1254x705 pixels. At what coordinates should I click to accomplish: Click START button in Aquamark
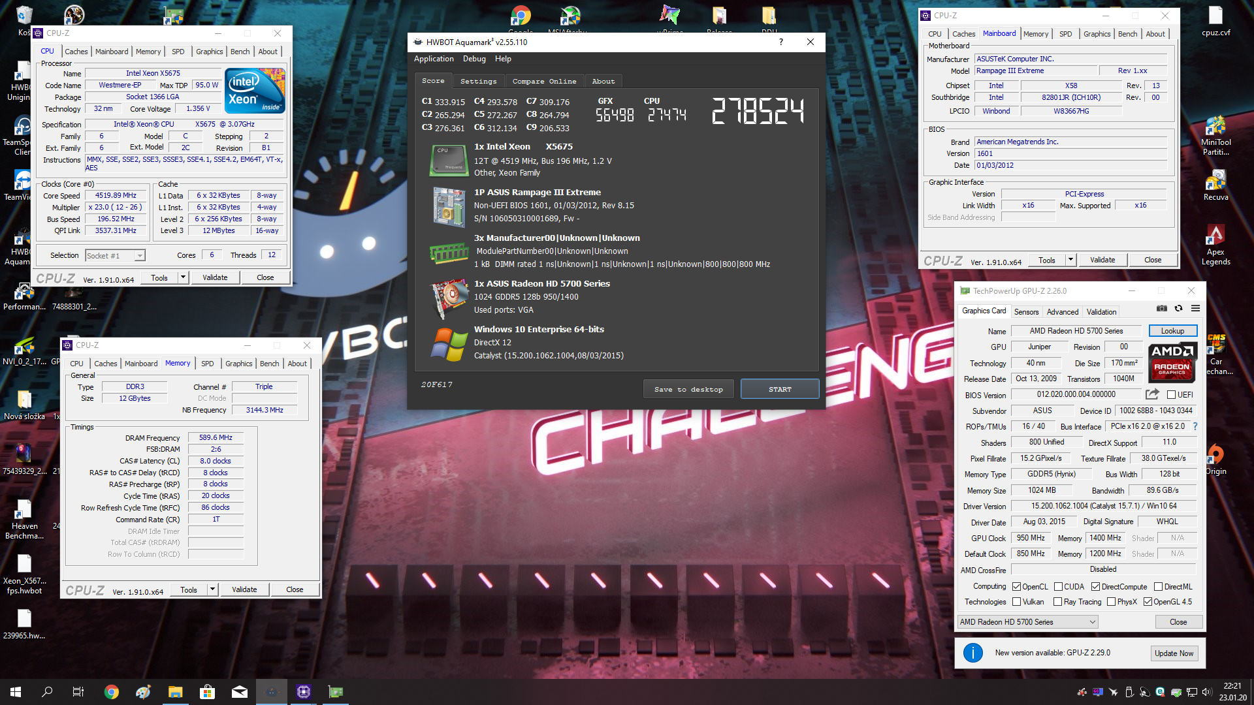coord(780,389)
